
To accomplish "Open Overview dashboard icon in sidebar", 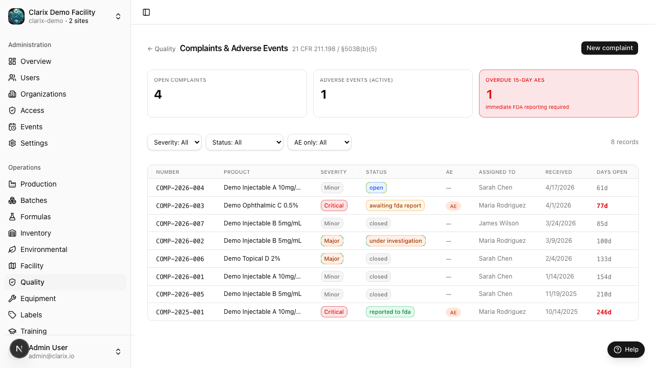I will (x=12, y=61).
